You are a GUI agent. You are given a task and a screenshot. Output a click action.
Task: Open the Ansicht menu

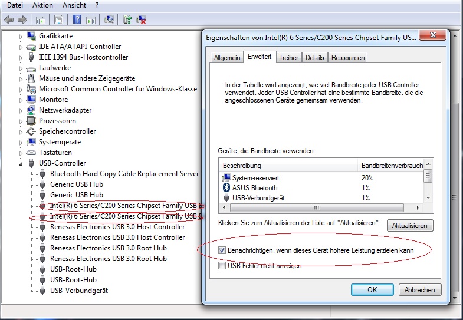(x=74, y=5)
